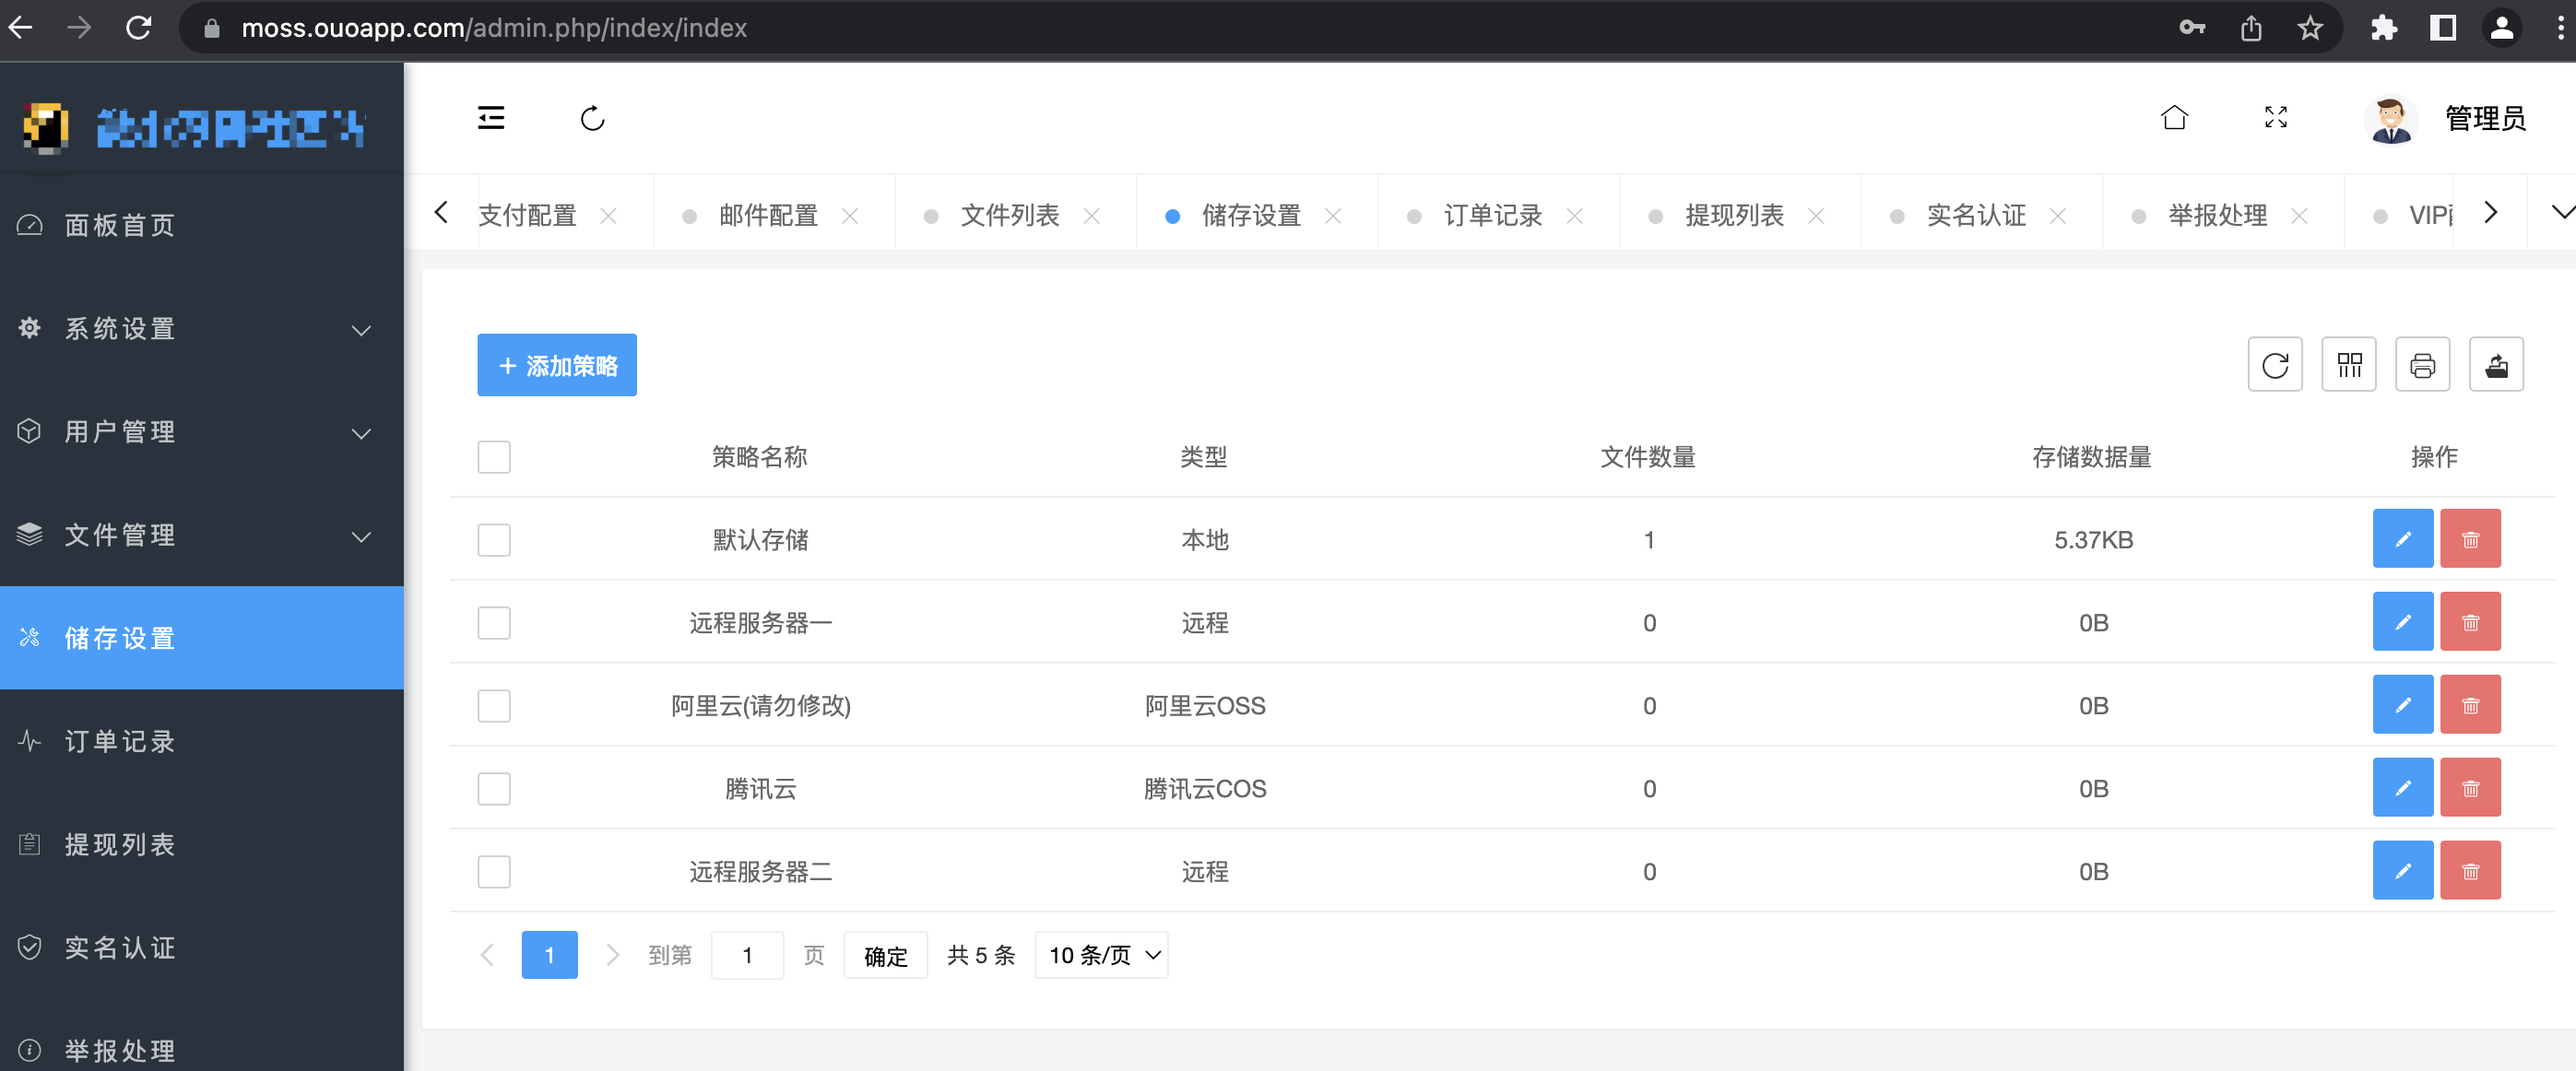Reload the browser page
2576x1071 pixels.
(138, 28)
